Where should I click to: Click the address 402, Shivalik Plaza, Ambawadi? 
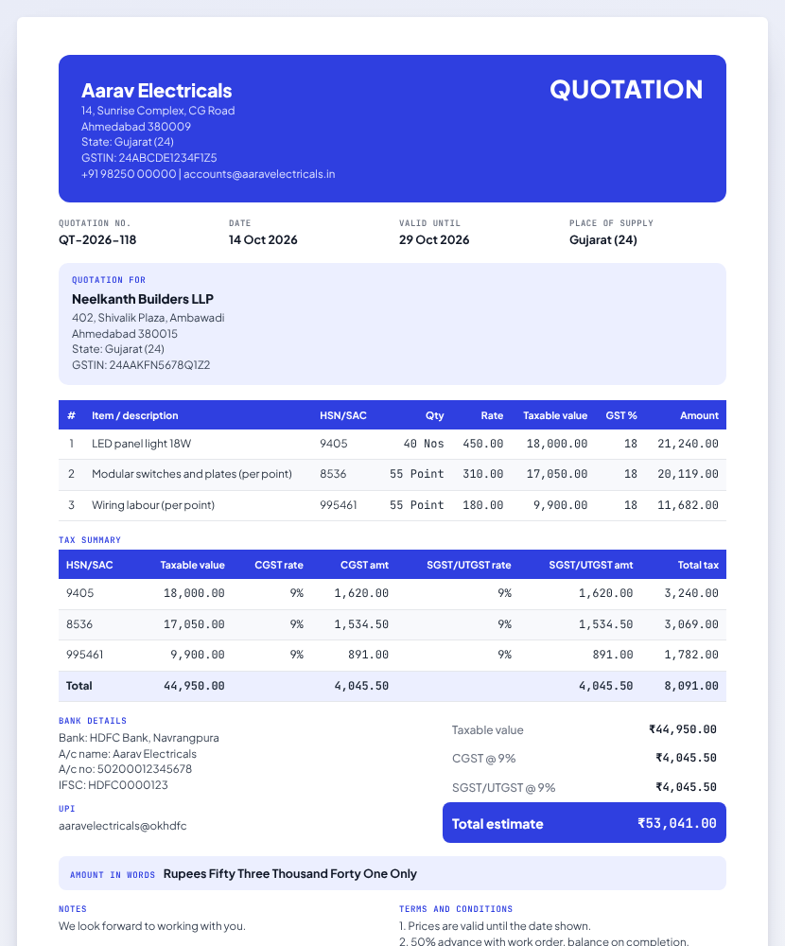click(148, 318)
